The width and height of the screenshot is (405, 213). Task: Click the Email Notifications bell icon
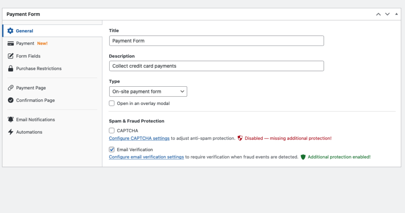coord(10,120)
